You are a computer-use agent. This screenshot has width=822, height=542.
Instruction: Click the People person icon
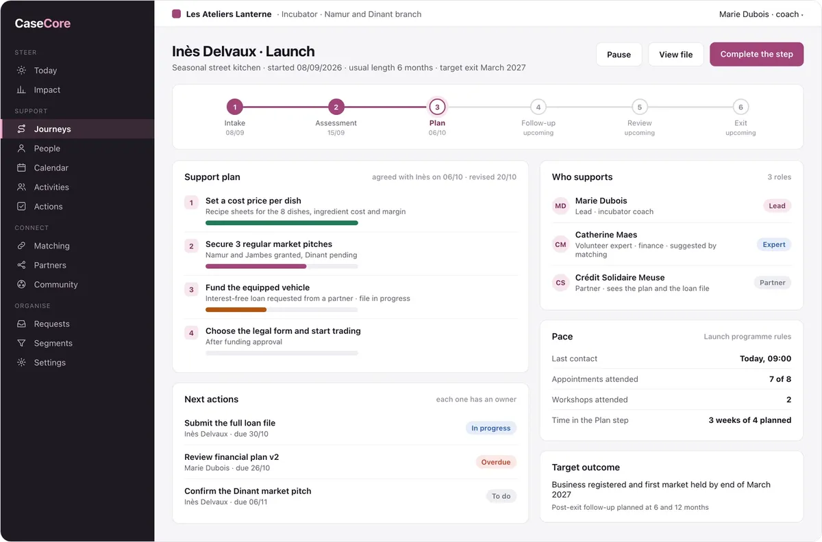pyautogui.click(x=21, y=149)
